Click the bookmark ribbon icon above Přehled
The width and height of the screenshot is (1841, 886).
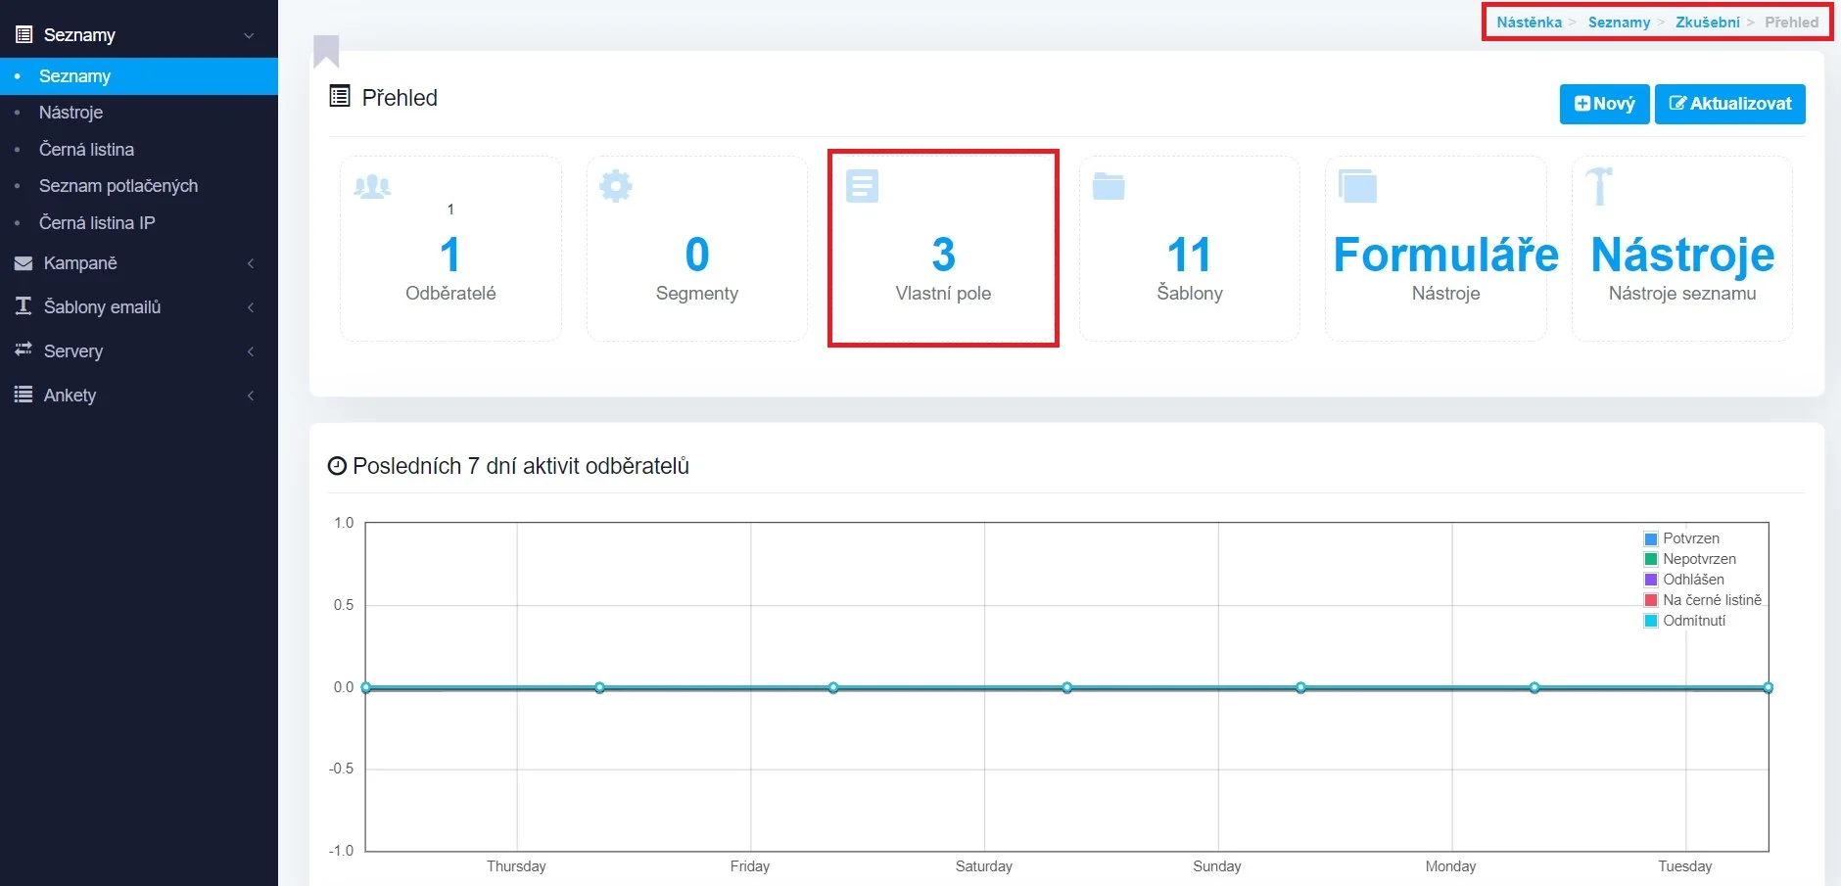pos(326,51)
